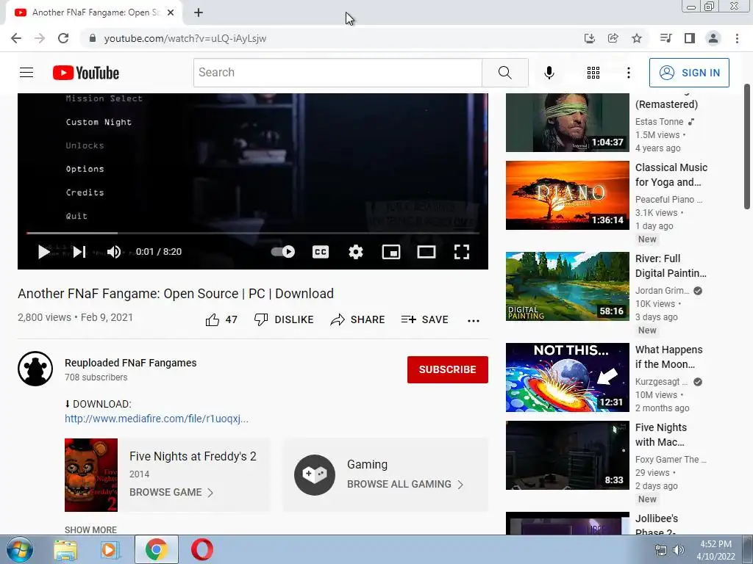Open the mediafire download link
Image resolution: width=753 pixels, height=564 pixels.
point(157,418)
